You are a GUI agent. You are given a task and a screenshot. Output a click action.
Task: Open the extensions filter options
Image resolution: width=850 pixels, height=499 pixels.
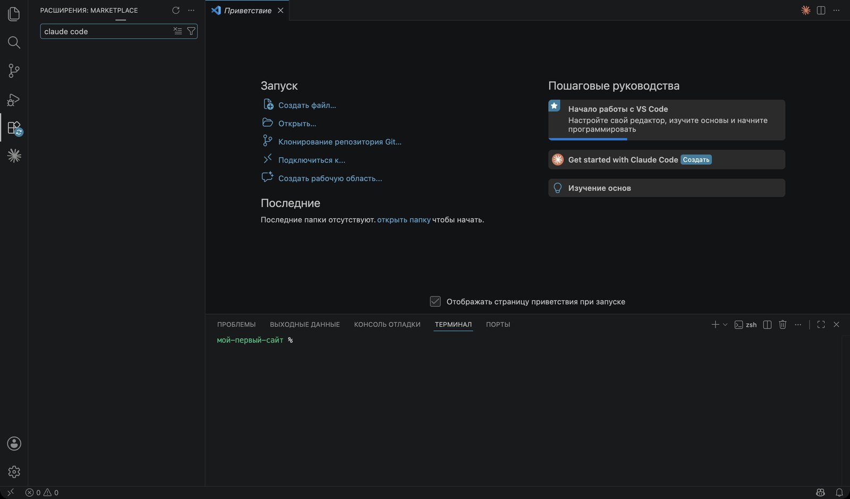191,31
